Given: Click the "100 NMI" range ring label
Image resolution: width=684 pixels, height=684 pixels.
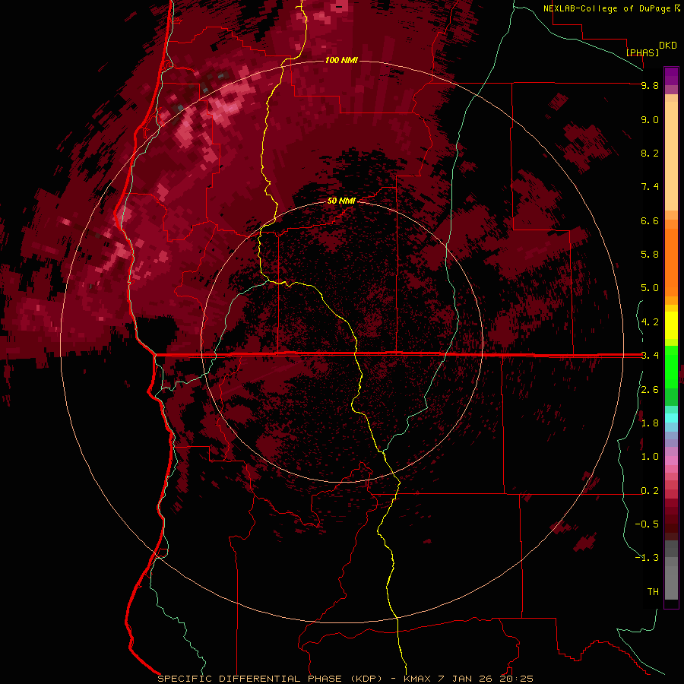Looking at the screenshot, I should tap(341, 60).
